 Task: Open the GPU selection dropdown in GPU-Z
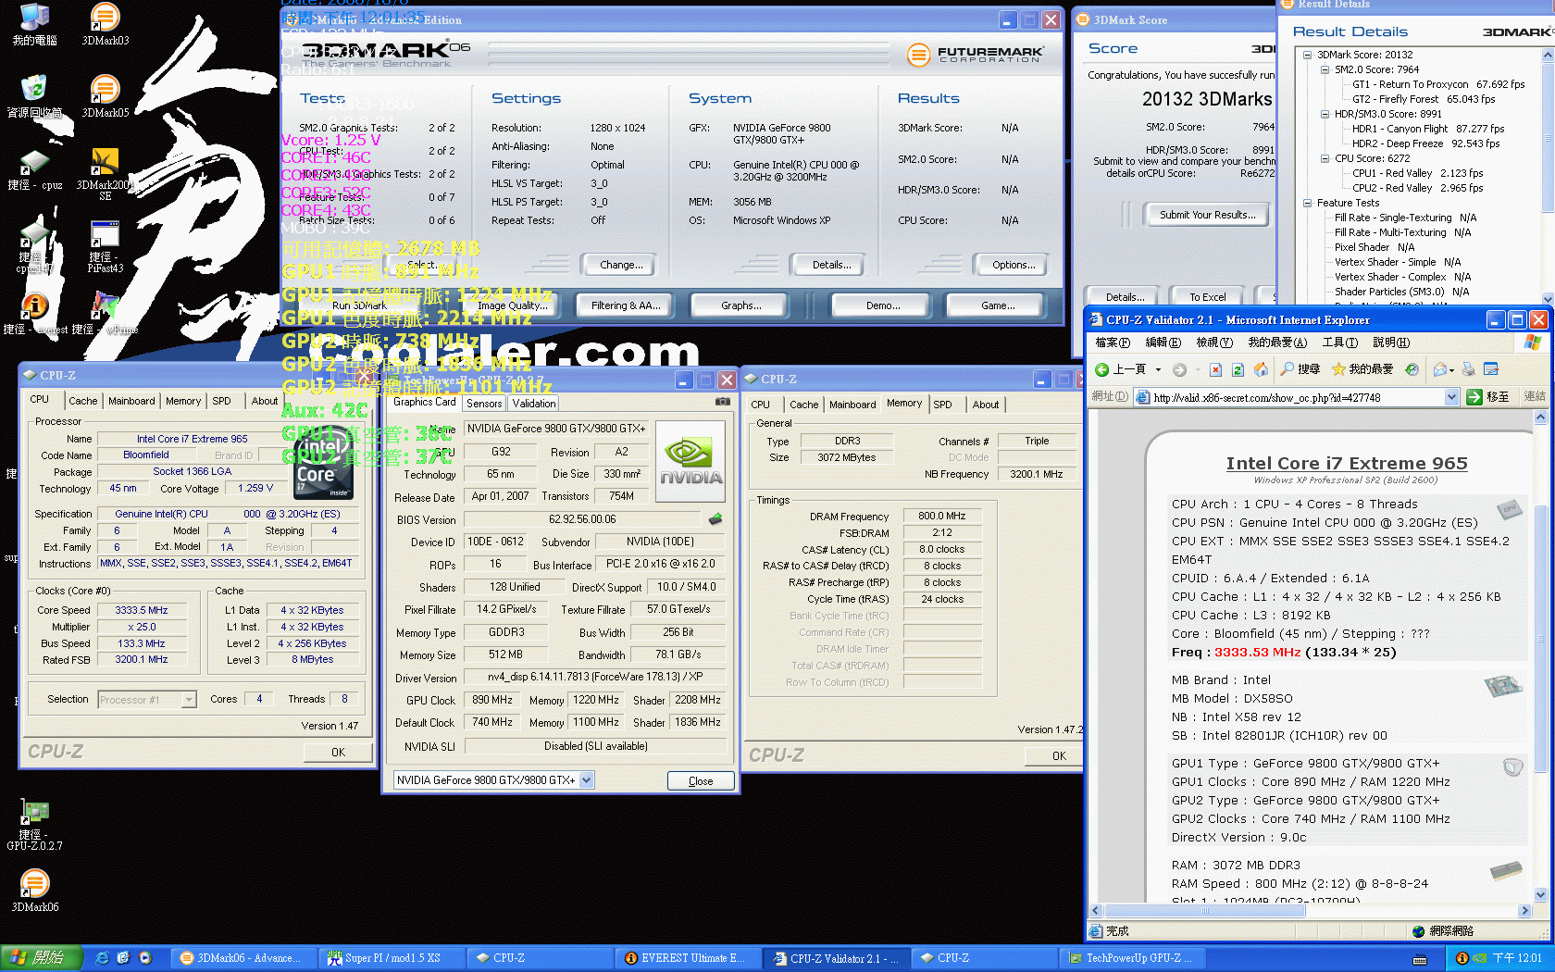point(586,780)
